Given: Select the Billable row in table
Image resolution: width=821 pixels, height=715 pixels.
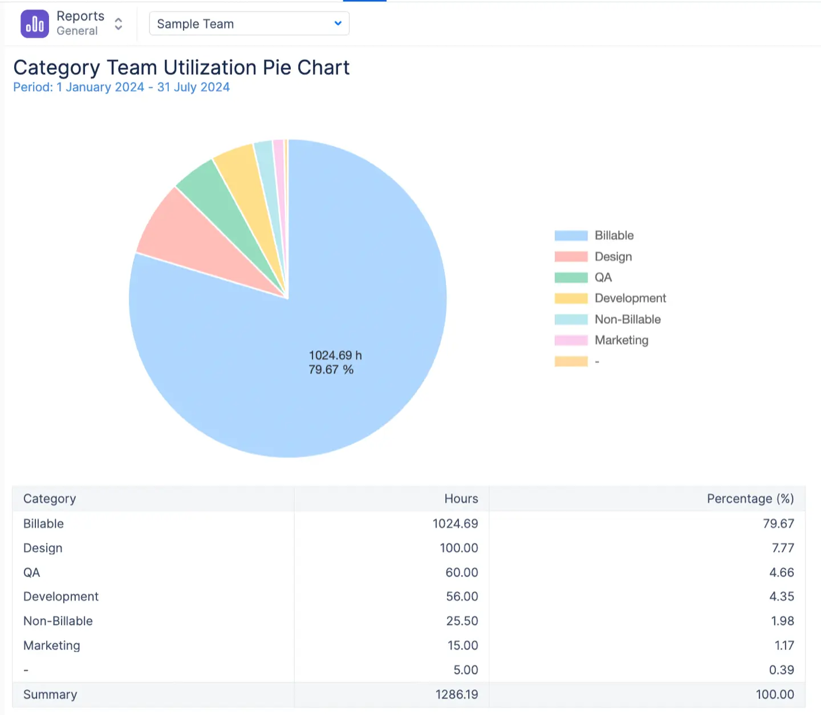Looking at the screenshot, I should tap(43, 523).
